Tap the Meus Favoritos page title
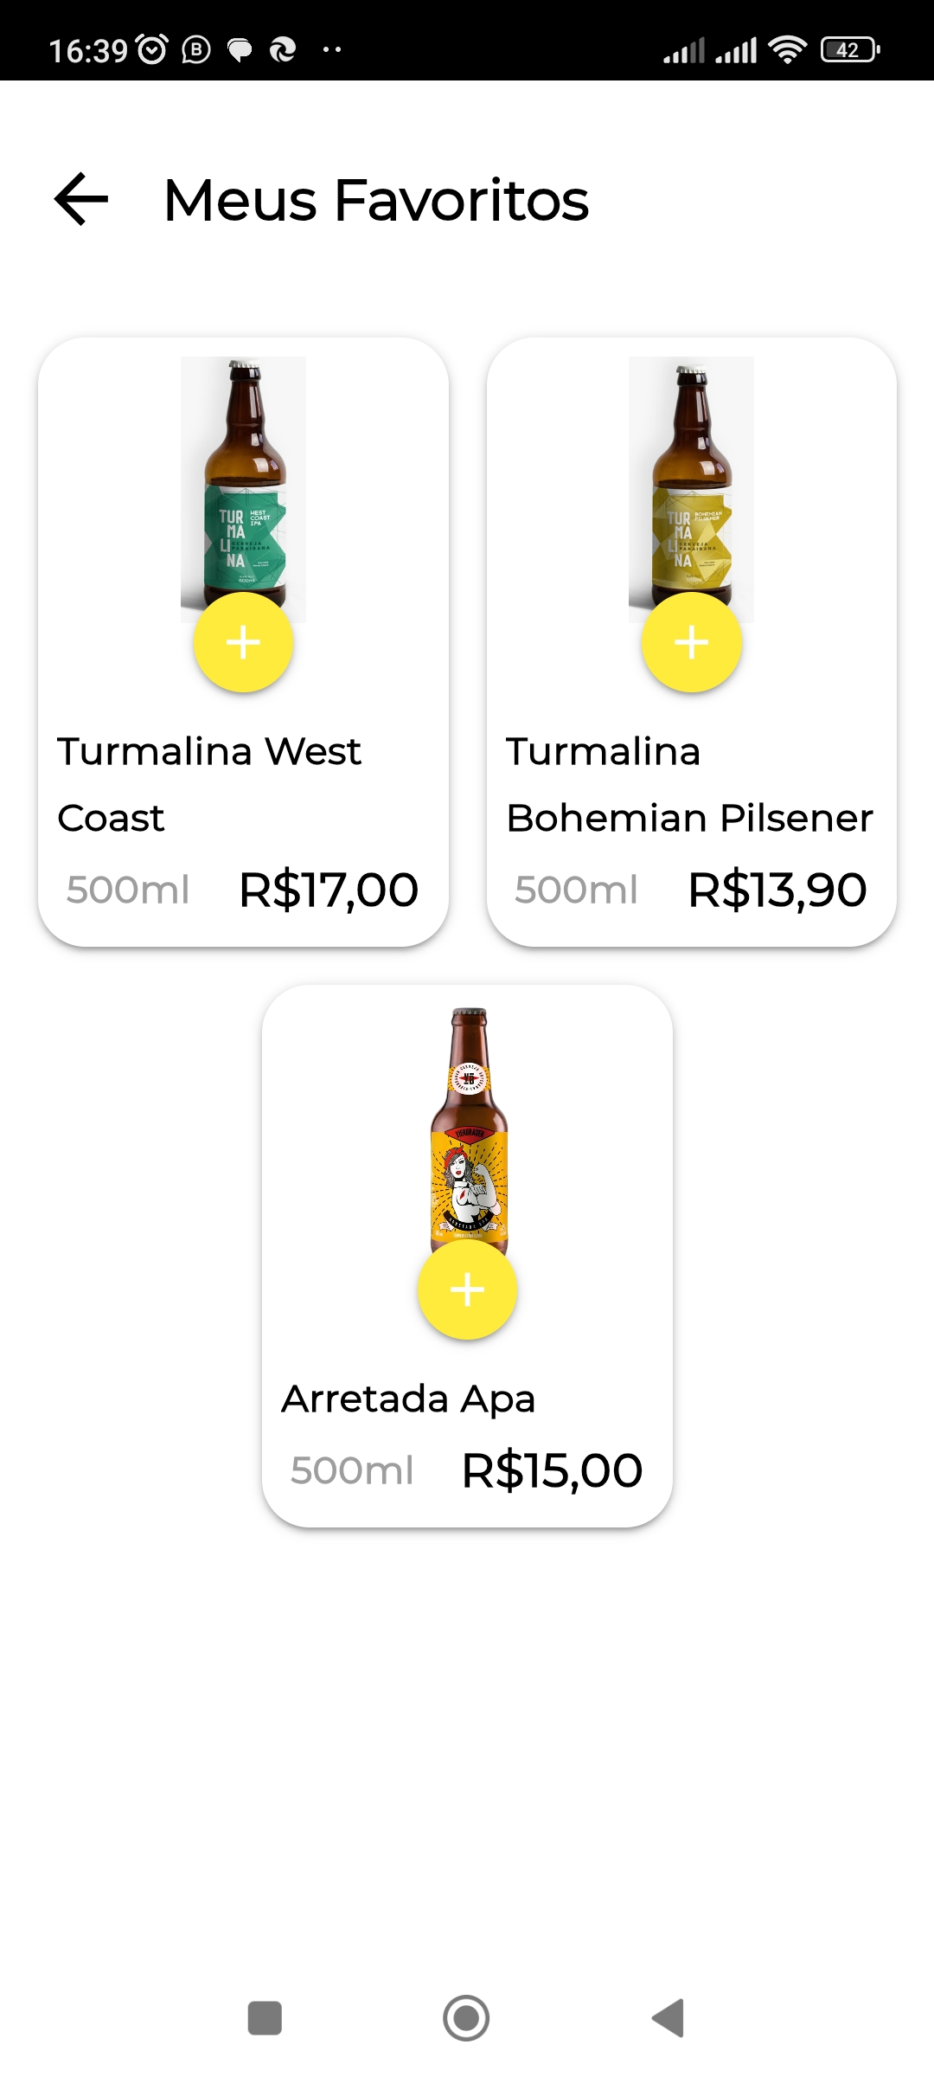Viewport: 934px width, 2077px height. tap(376, 200)
